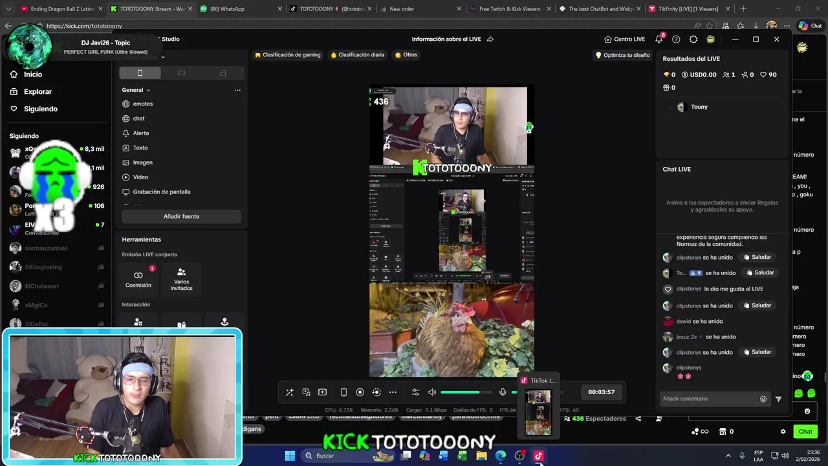Click the 90 likes heart counter

point(768,74)
